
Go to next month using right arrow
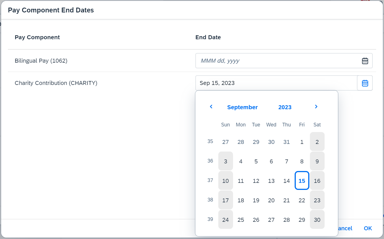coord(316,107)
